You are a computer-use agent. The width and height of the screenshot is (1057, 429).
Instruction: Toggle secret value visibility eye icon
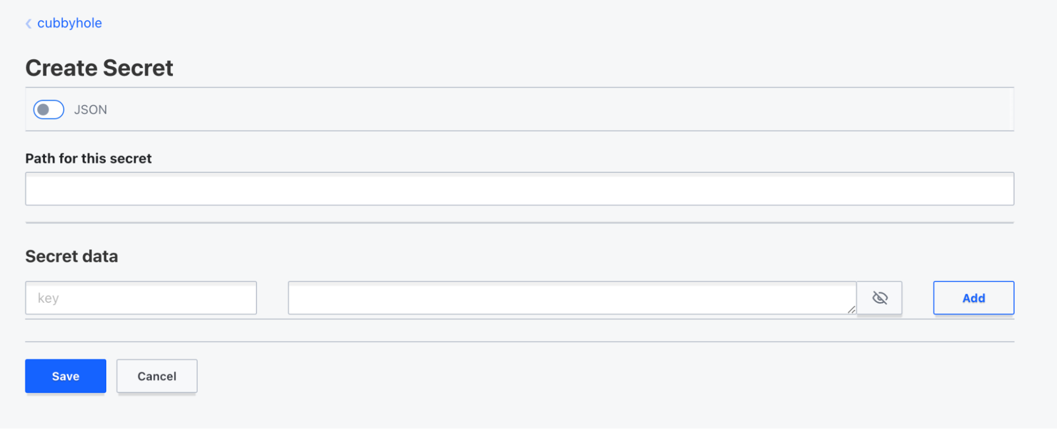[879, 298]
